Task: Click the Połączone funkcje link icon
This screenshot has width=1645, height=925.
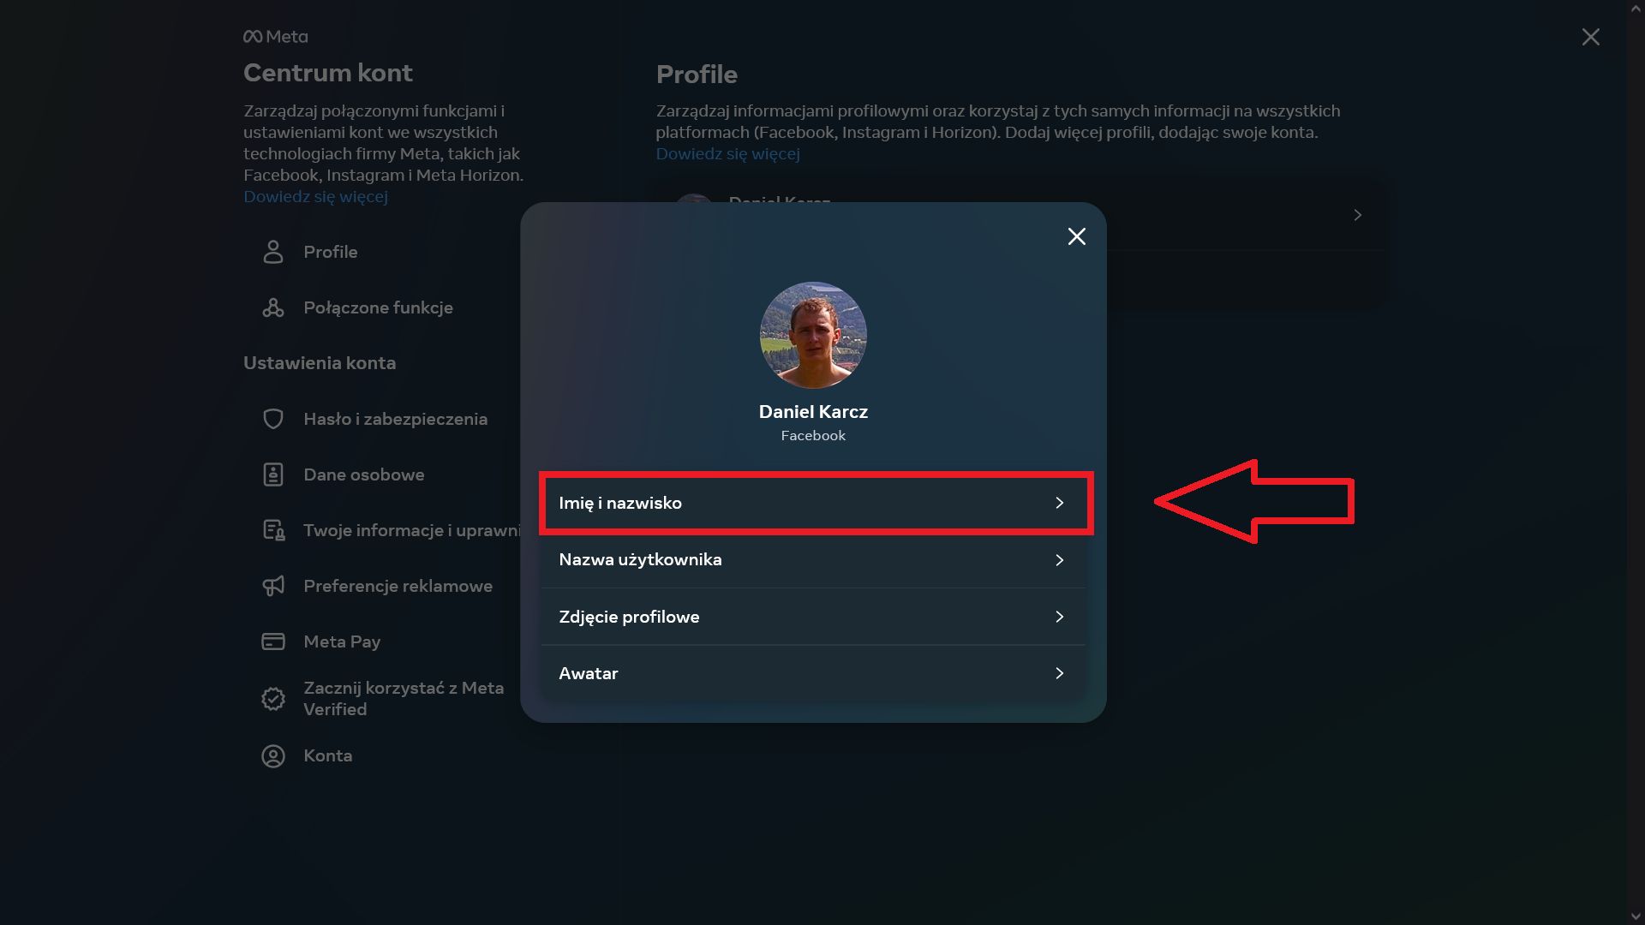Action: 272,307
